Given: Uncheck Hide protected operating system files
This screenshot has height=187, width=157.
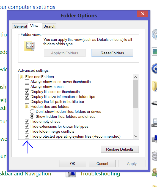Looking at the screenshot, I should [27, 136].
